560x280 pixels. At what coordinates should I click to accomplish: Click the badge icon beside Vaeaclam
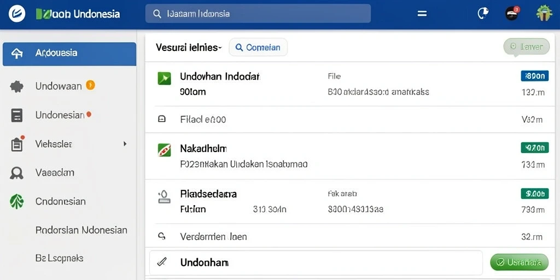[17, 173]
